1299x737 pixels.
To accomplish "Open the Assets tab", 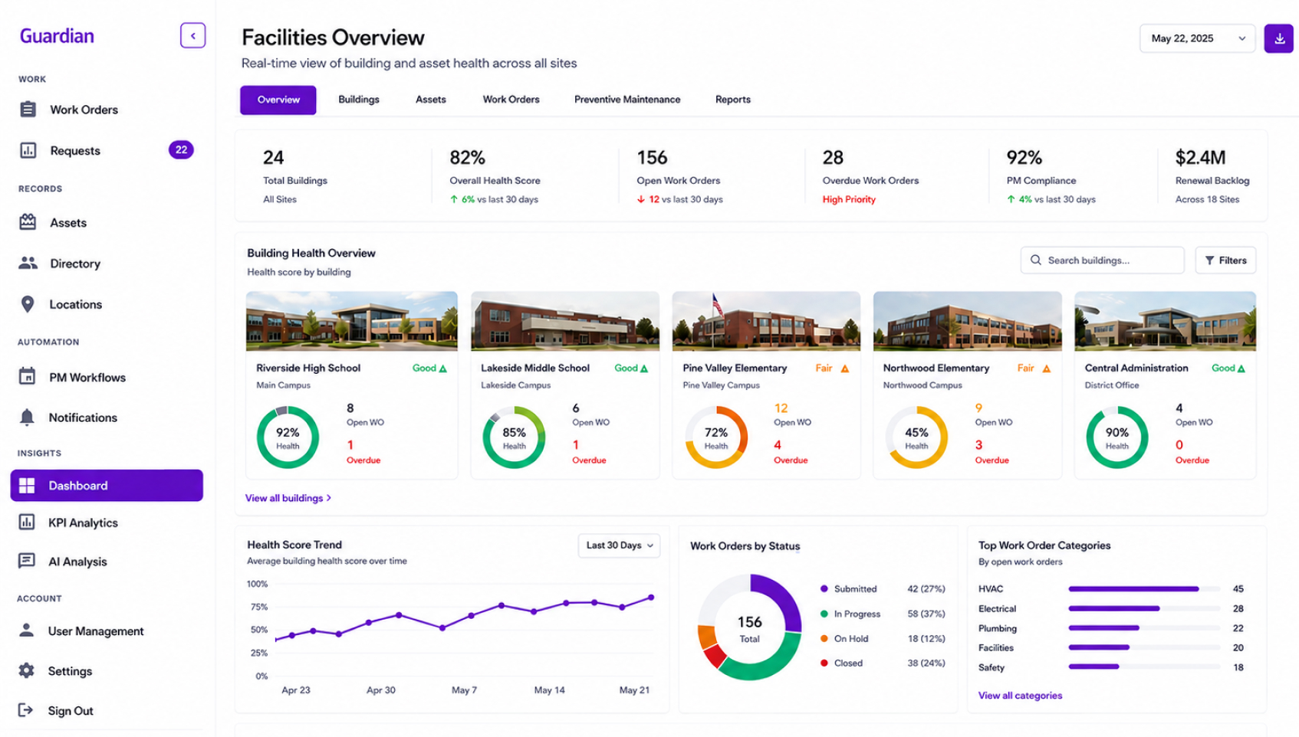I will click(x=431, y=100).
